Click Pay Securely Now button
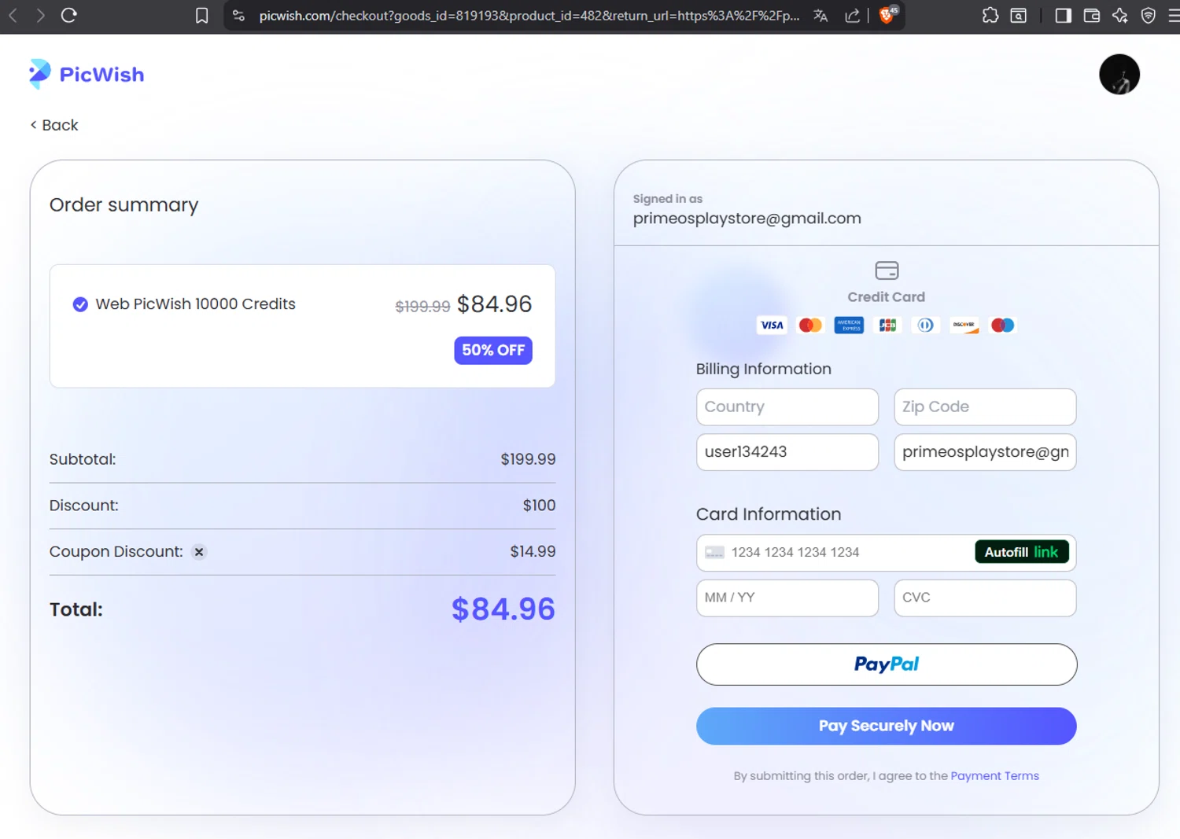The image size is (1180, 839). (886, 726)
